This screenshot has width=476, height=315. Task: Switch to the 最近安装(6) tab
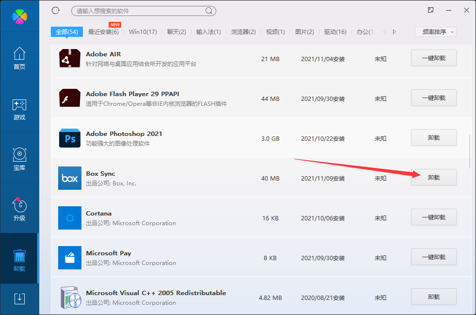(x=103, y=32)
